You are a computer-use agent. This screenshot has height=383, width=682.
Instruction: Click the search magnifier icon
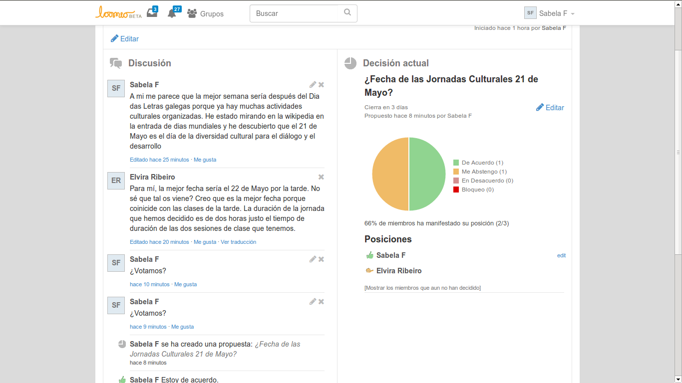coord(347,13)
